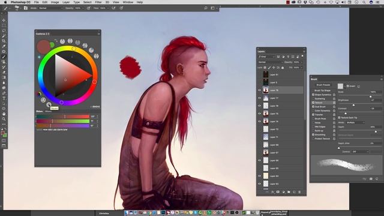Open Layers blend mode Normal dropdown
This screenshot has width=384, height=216.
270,62
